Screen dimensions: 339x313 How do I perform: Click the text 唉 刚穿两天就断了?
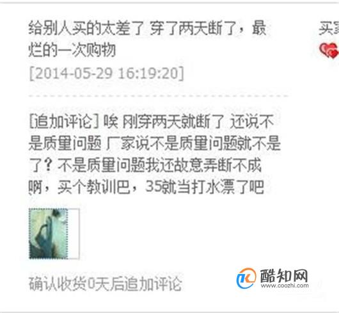164,122
